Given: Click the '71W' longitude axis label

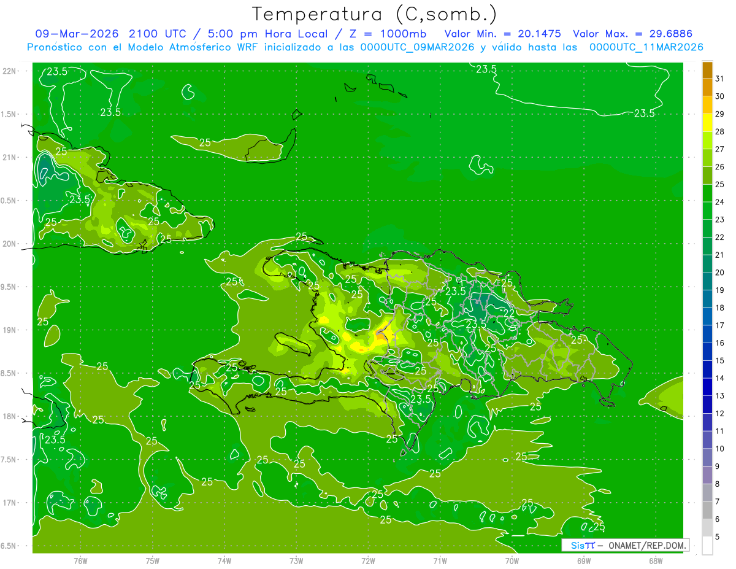Looking at the screenshot, I should 440,560.
